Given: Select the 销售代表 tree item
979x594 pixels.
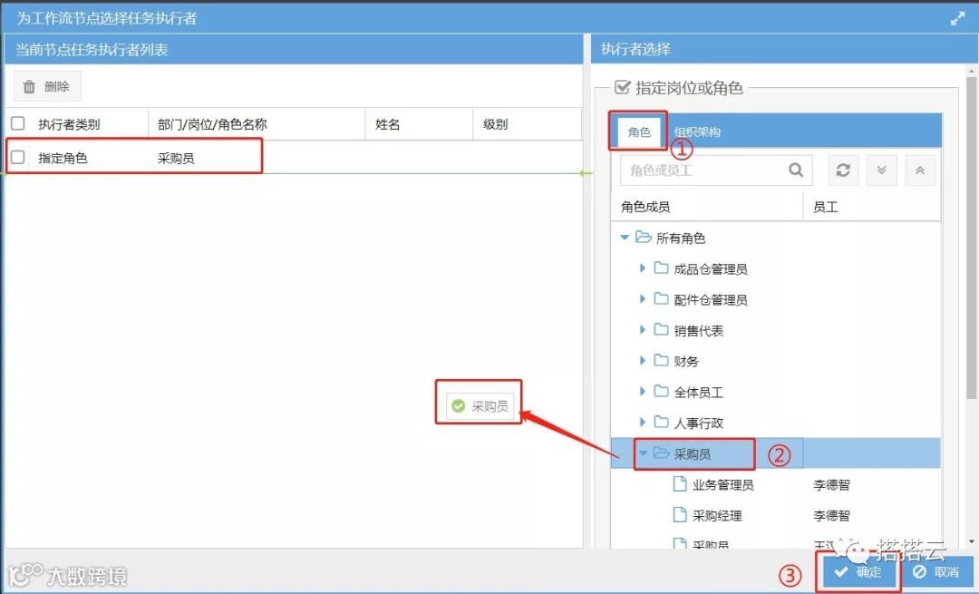Looking at the screenshot, I should pos(698,330).
